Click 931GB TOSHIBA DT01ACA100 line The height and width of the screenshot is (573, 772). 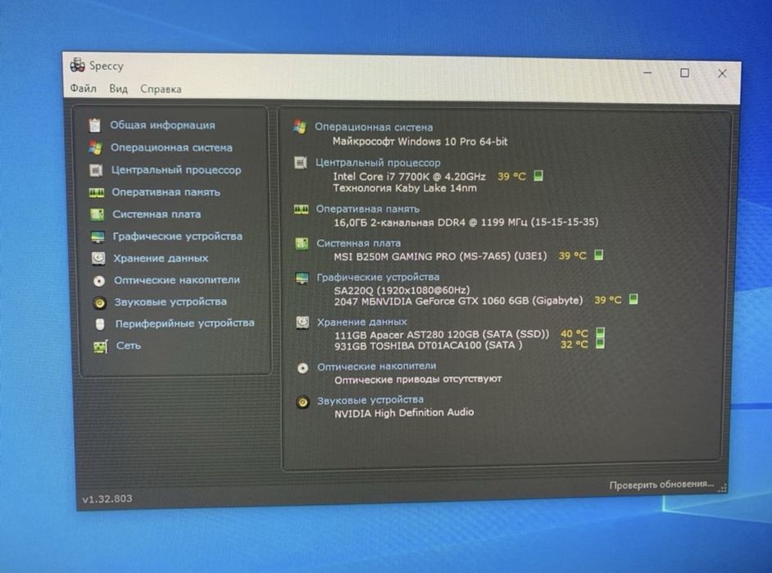click(x=429, y=345)
